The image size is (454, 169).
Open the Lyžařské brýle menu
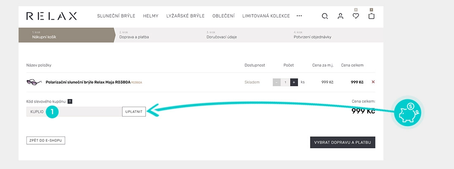point(185,16)
